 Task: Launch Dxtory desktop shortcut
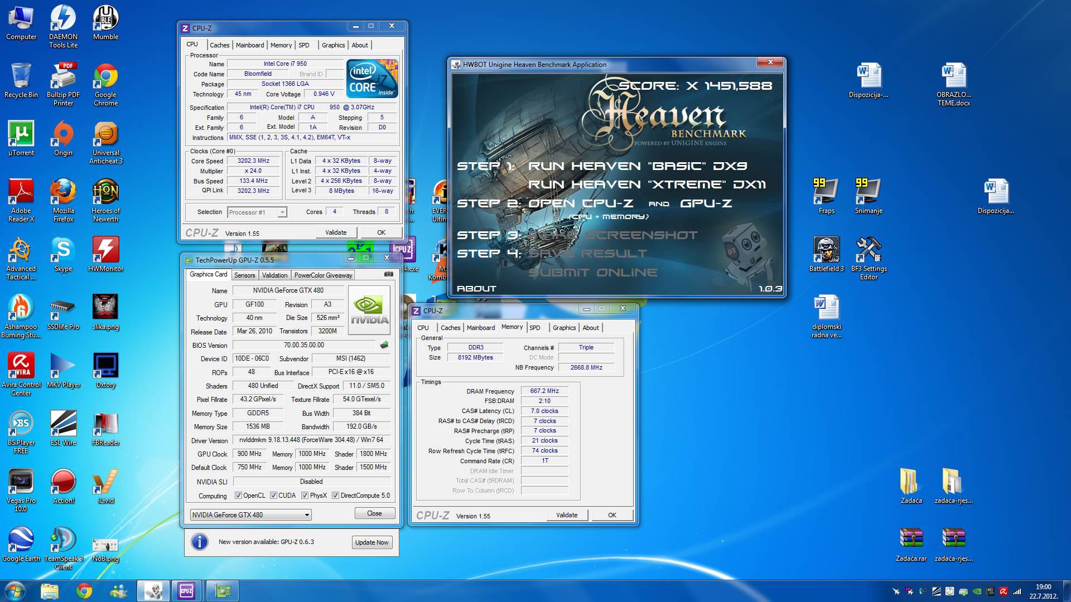click(105, 370)
